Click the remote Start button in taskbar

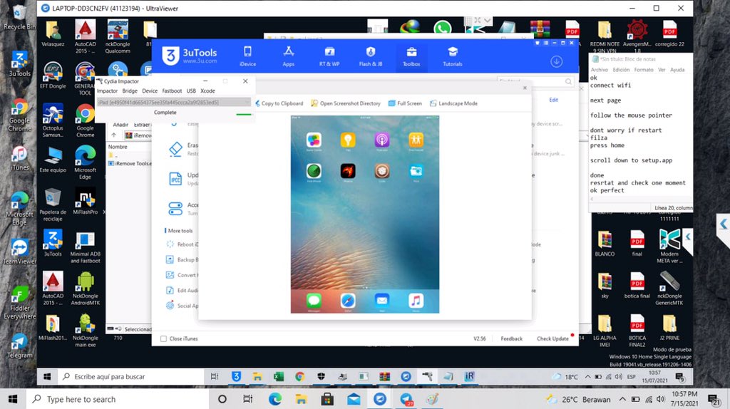47,376
